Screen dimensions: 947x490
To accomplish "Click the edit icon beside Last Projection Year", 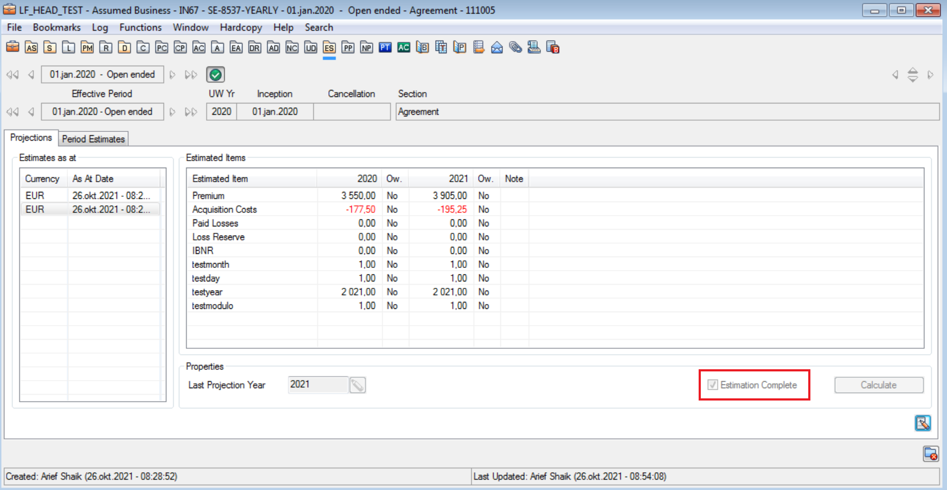I will pos(357,385).
